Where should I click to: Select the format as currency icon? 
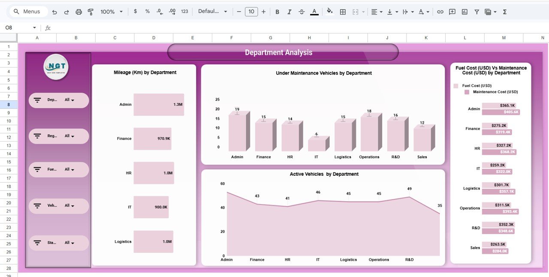[x=135, y=12]
